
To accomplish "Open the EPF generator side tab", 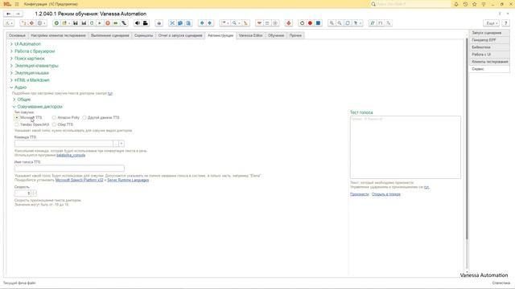I will [x=489, y=40].
